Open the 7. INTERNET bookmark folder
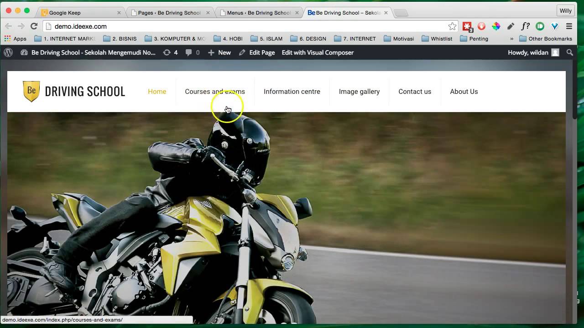The width and height of the screenshot is (584, 328). click(x=355, y=39)
